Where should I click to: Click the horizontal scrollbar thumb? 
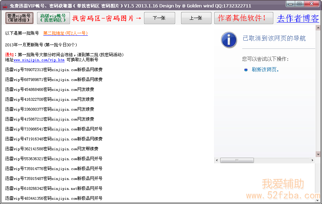(237, 160)
